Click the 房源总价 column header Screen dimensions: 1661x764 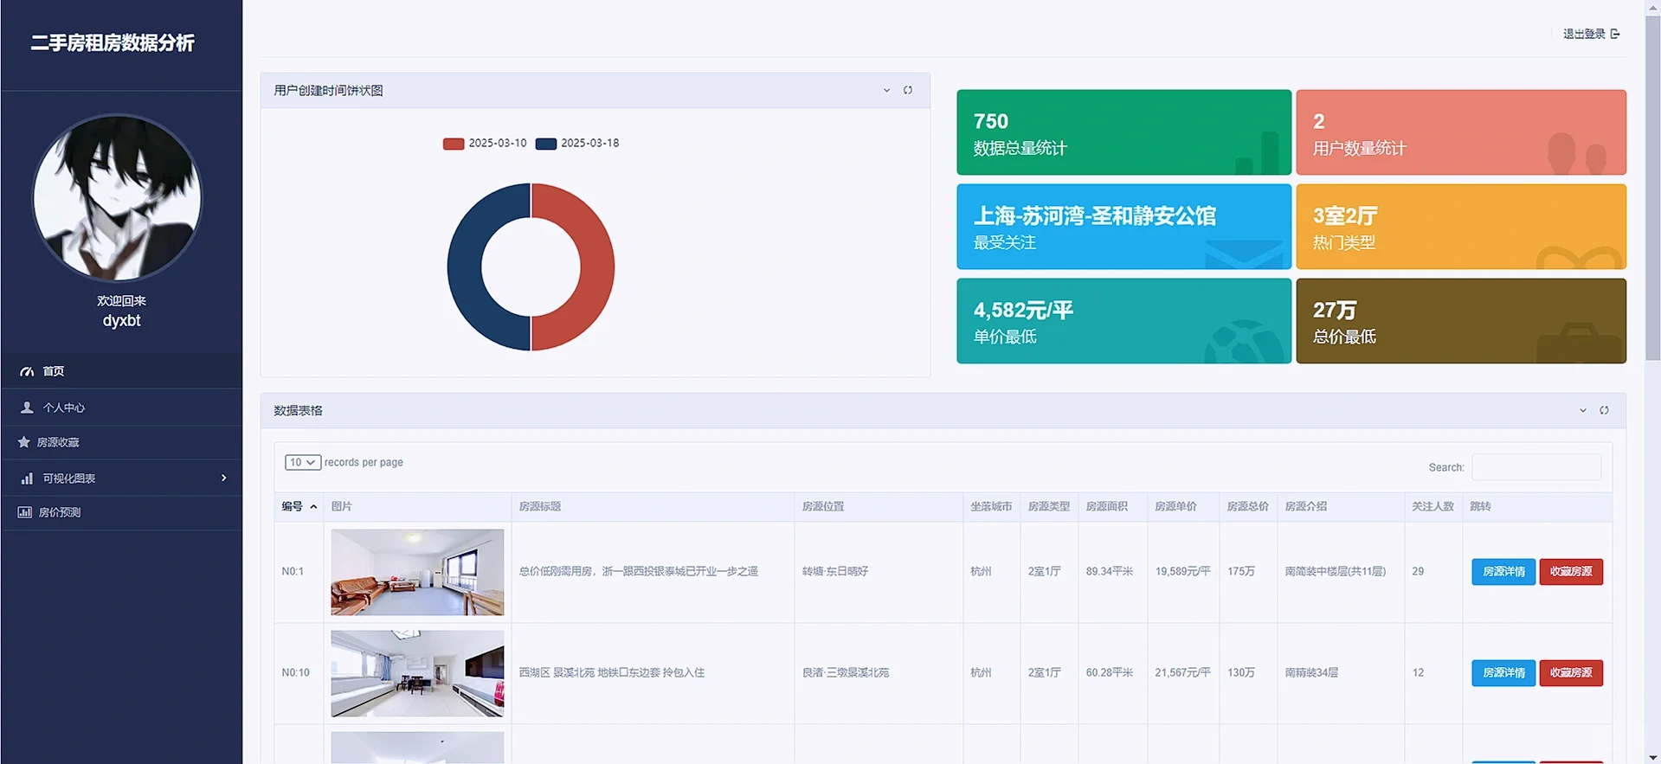click(x=1248, y=506)
